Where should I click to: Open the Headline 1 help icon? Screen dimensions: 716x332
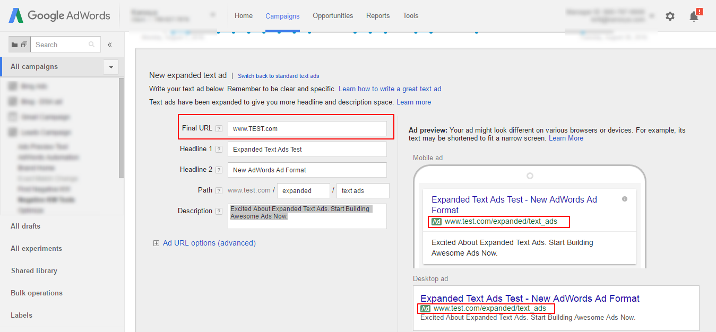click(219, 149)
